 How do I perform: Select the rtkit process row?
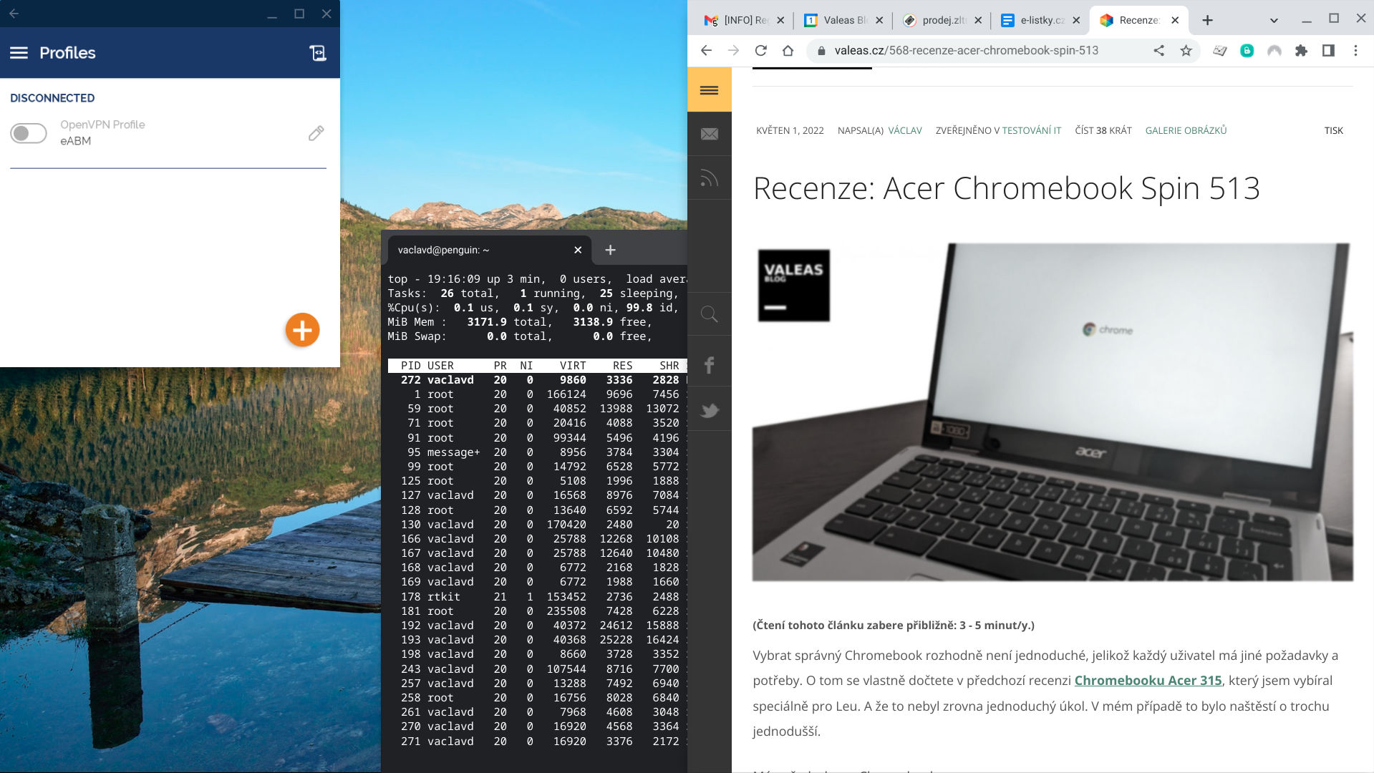(538, 597)
